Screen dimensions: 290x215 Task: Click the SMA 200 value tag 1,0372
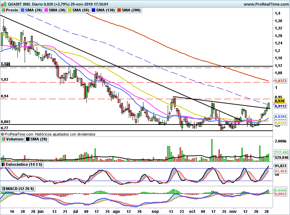281,81
